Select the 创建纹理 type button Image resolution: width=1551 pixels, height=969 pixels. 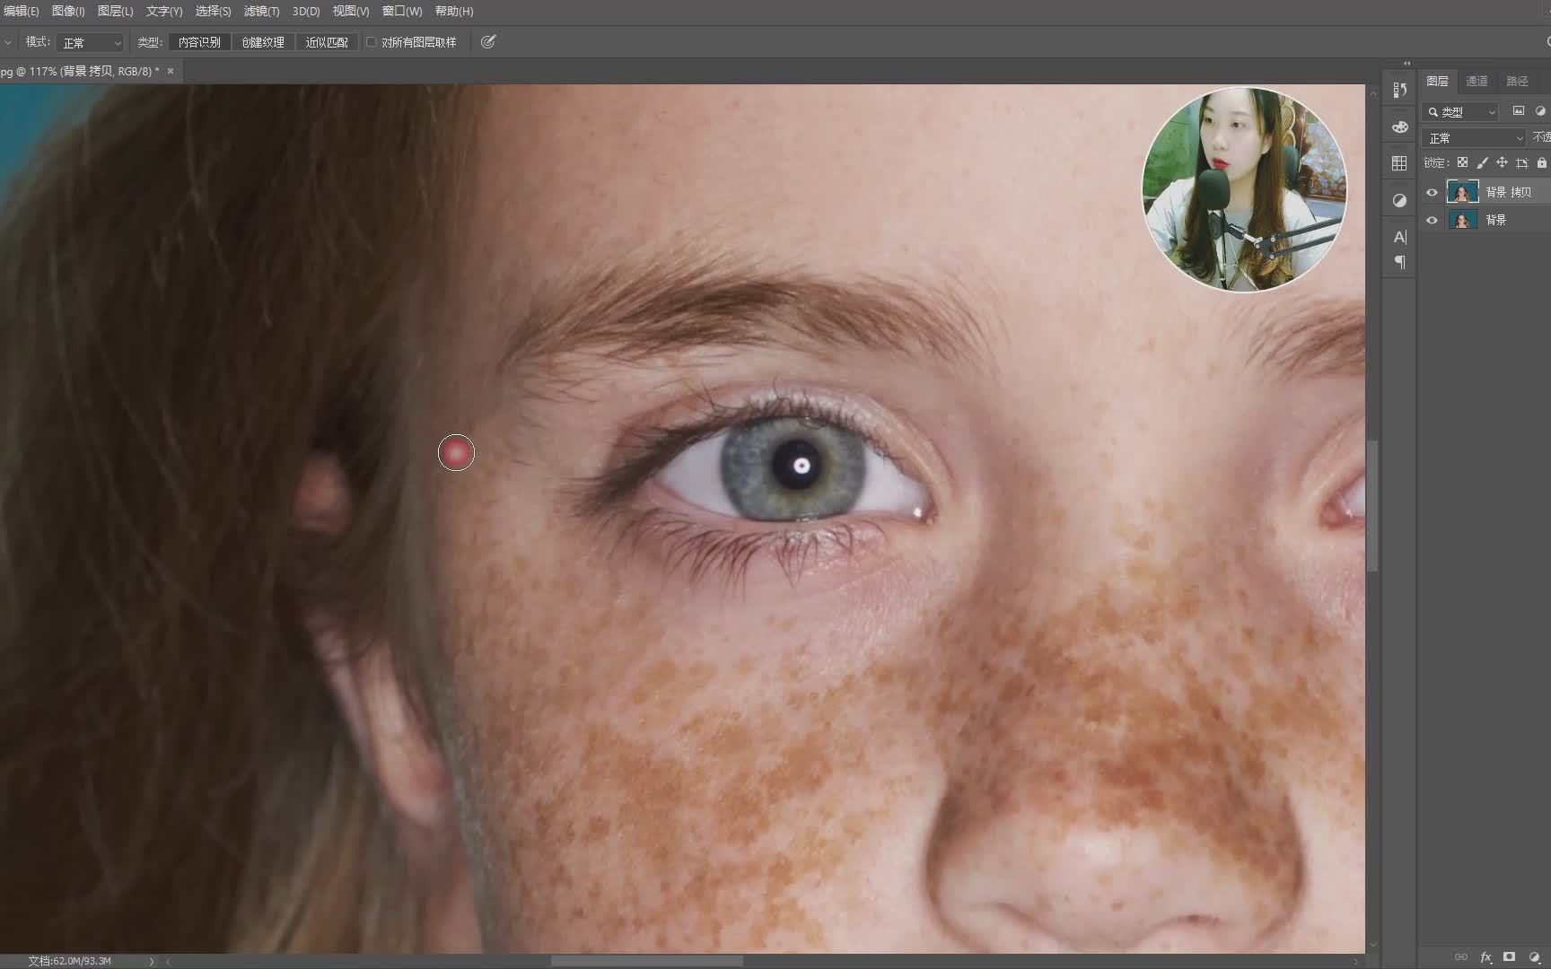tap(263, 42)
